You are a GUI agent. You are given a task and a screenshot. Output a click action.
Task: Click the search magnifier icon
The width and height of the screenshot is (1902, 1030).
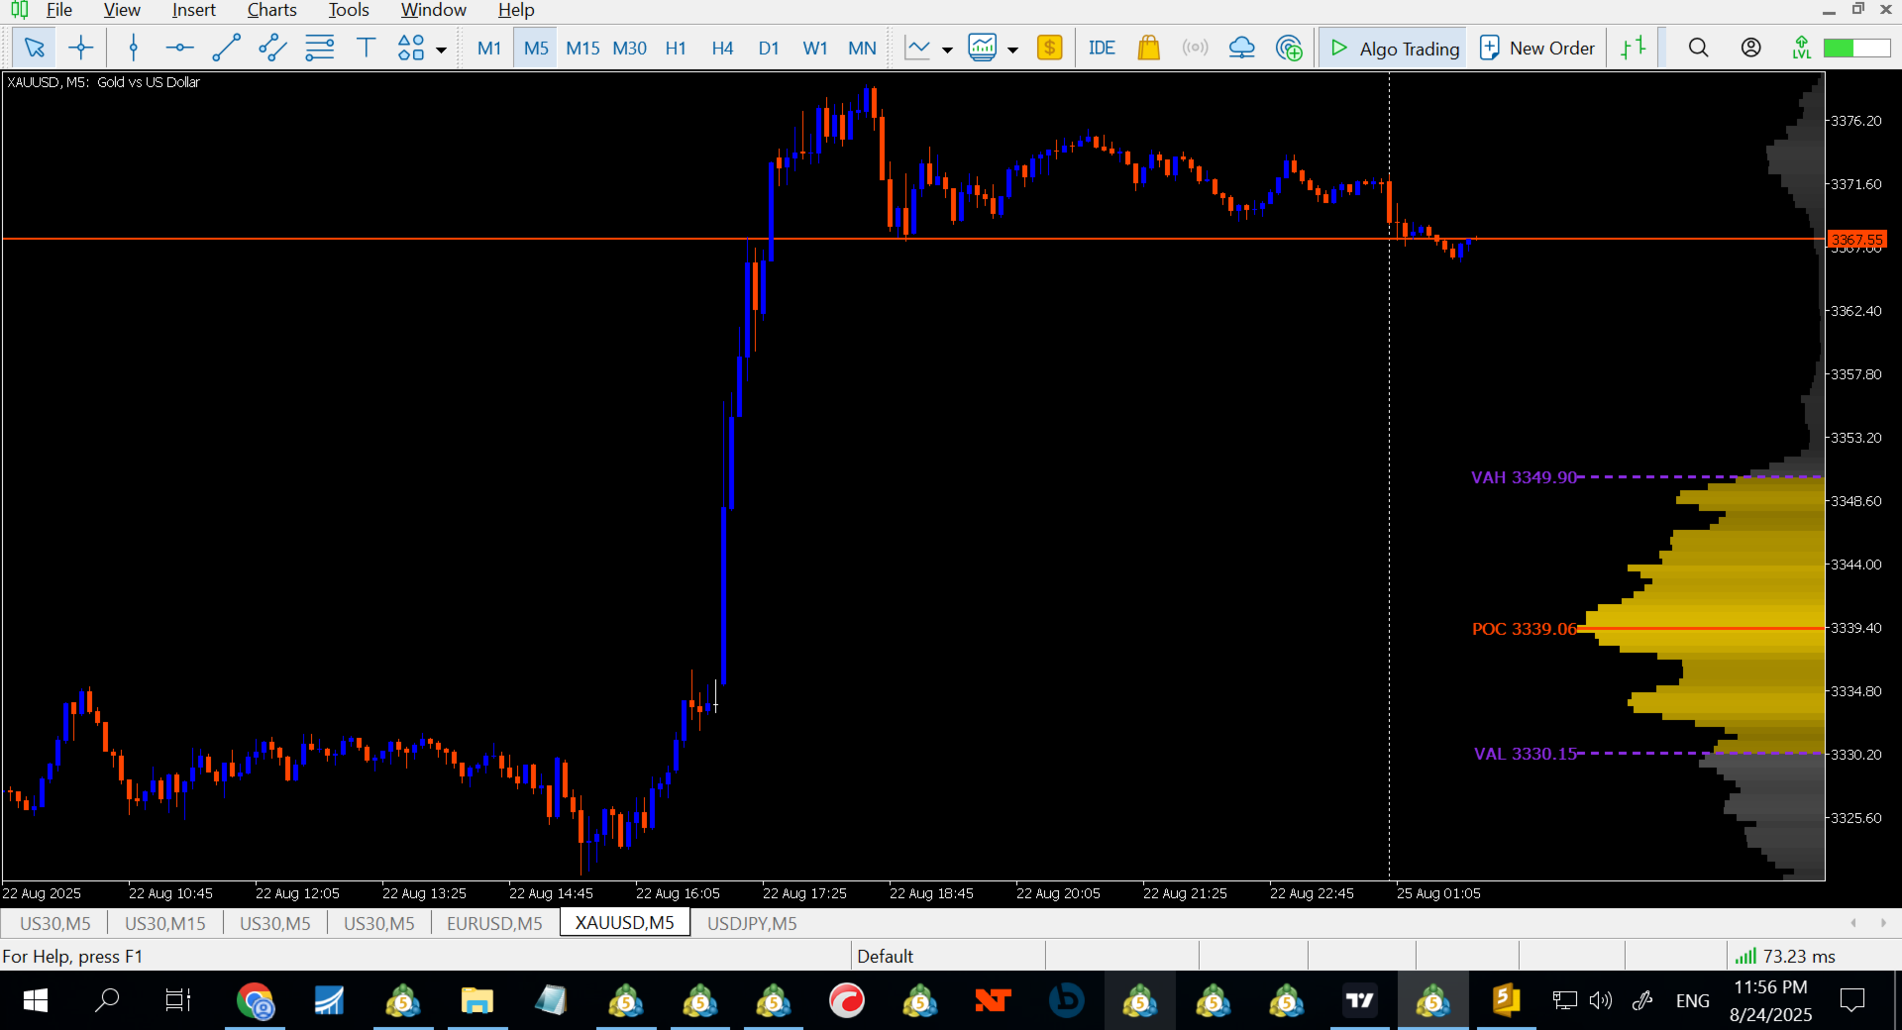pyautogui.click(x=1698, y=48)
